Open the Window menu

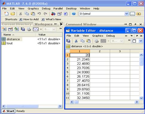pyautogui.click(x=85, y=9)
